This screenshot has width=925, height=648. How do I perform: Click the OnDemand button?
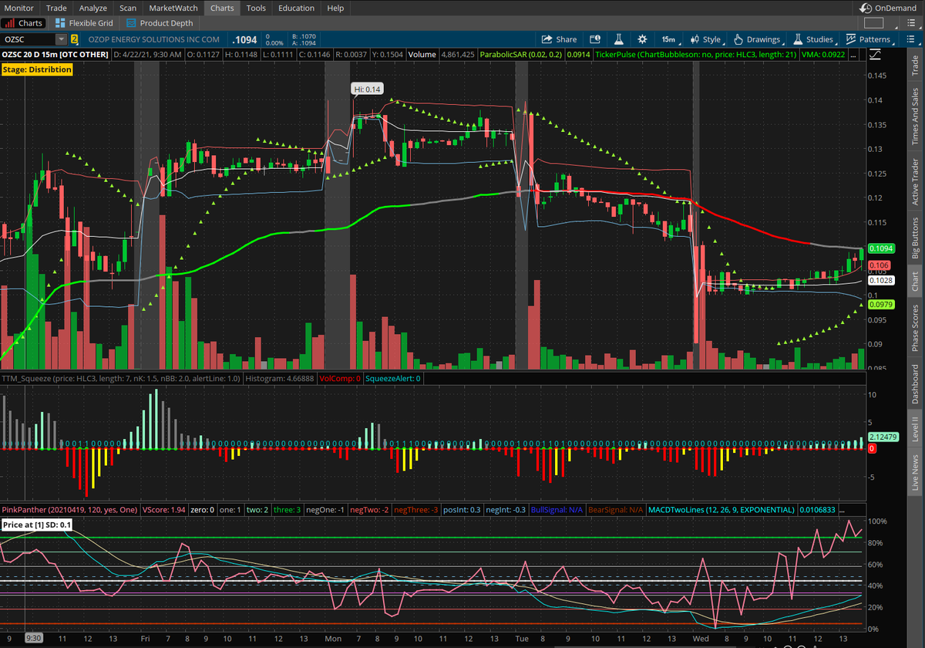pyautogui.click(x=889, y=8)
